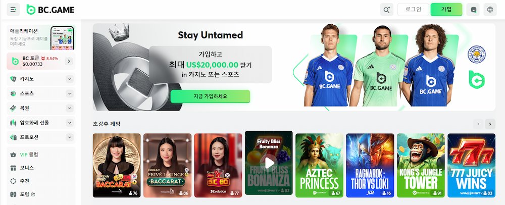
Task: Open the Aztec Princess game thumbnail
Action: pyautogui.click(x=320, y=166)
